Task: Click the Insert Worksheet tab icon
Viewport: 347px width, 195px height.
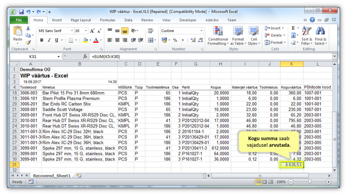Action: (x=79, y=176)
